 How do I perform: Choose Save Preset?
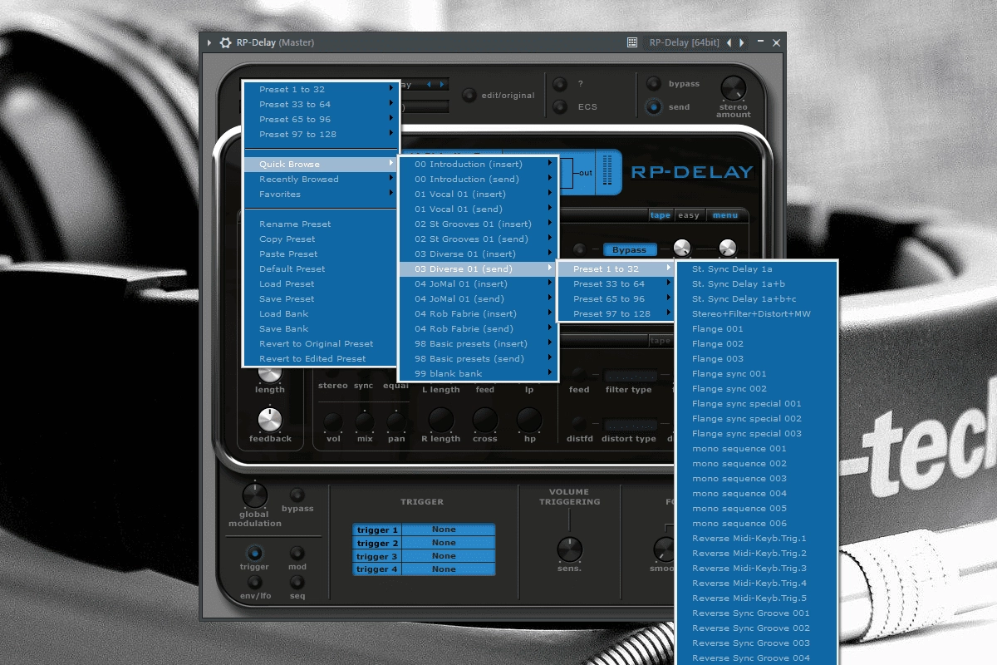click(x=321, y=298)
